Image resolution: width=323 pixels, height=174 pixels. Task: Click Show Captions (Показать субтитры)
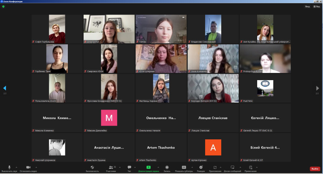(x=184, y=167)
